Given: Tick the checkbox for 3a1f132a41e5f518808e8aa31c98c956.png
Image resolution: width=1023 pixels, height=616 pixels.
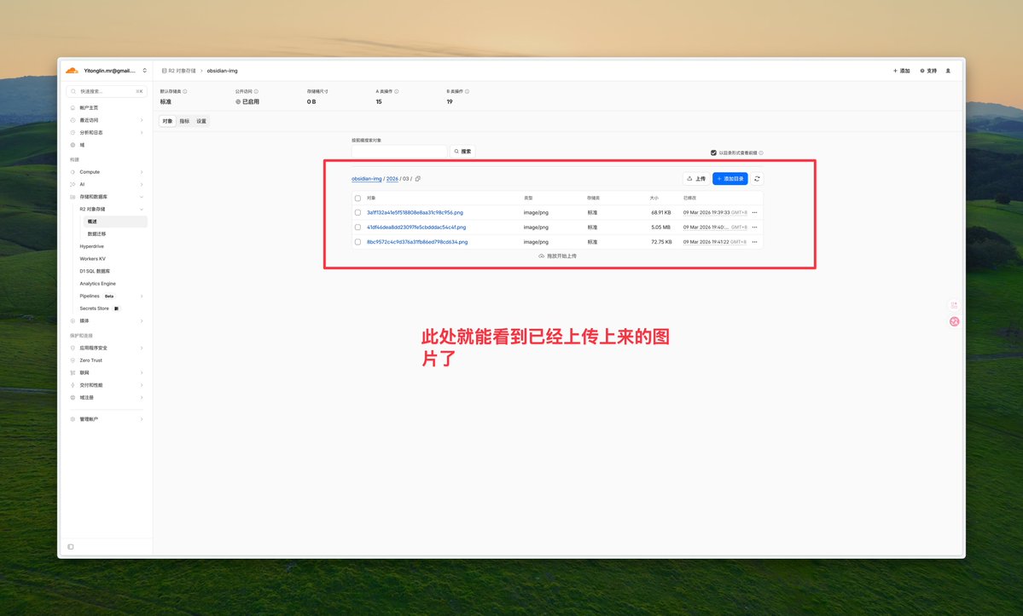Looking at the screenshot, I should click(x=357, y=212).
